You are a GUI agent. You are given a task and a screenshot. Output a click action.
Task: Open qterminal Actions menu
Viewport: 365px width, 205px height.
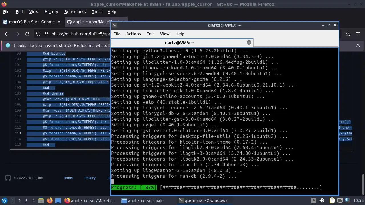click(x=133, y=34)
